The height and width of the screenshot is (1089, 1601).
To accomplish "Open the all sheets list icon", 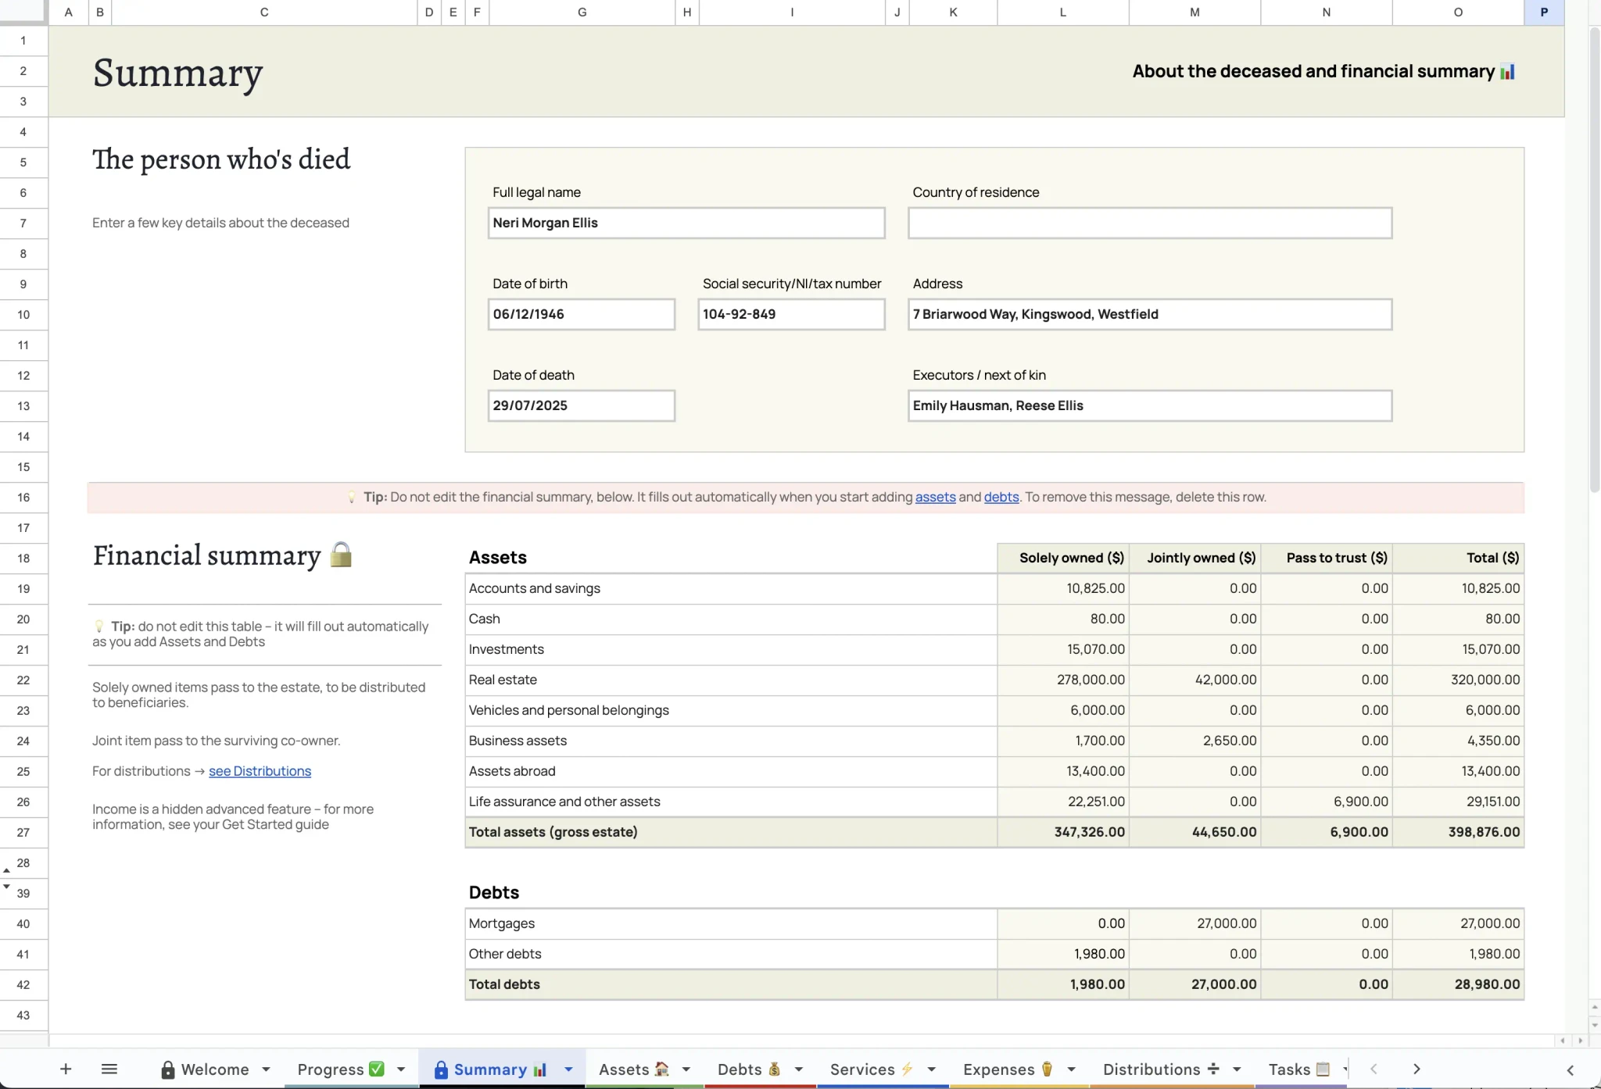I will [x=109, y=1069].
